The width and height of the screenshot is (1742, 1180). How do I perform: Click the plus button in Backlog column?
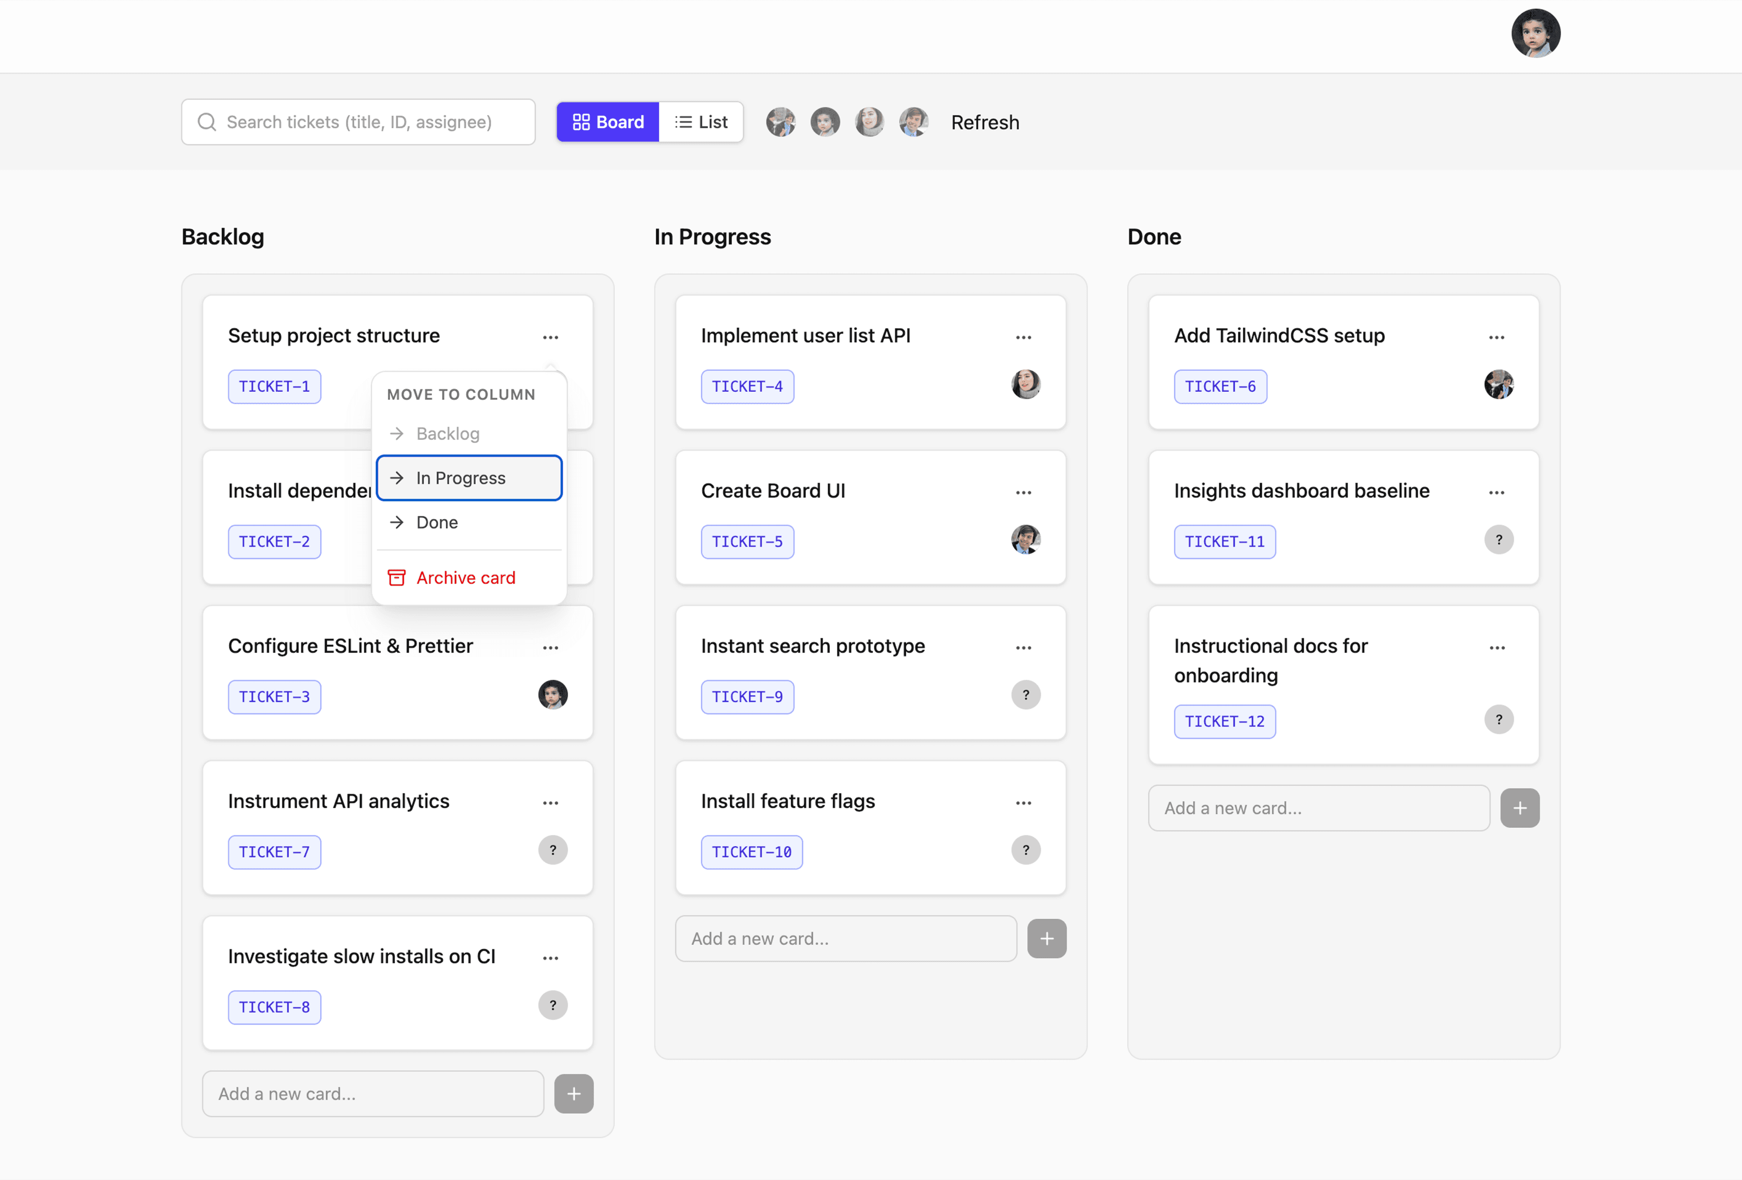[x=574, y=1093]
